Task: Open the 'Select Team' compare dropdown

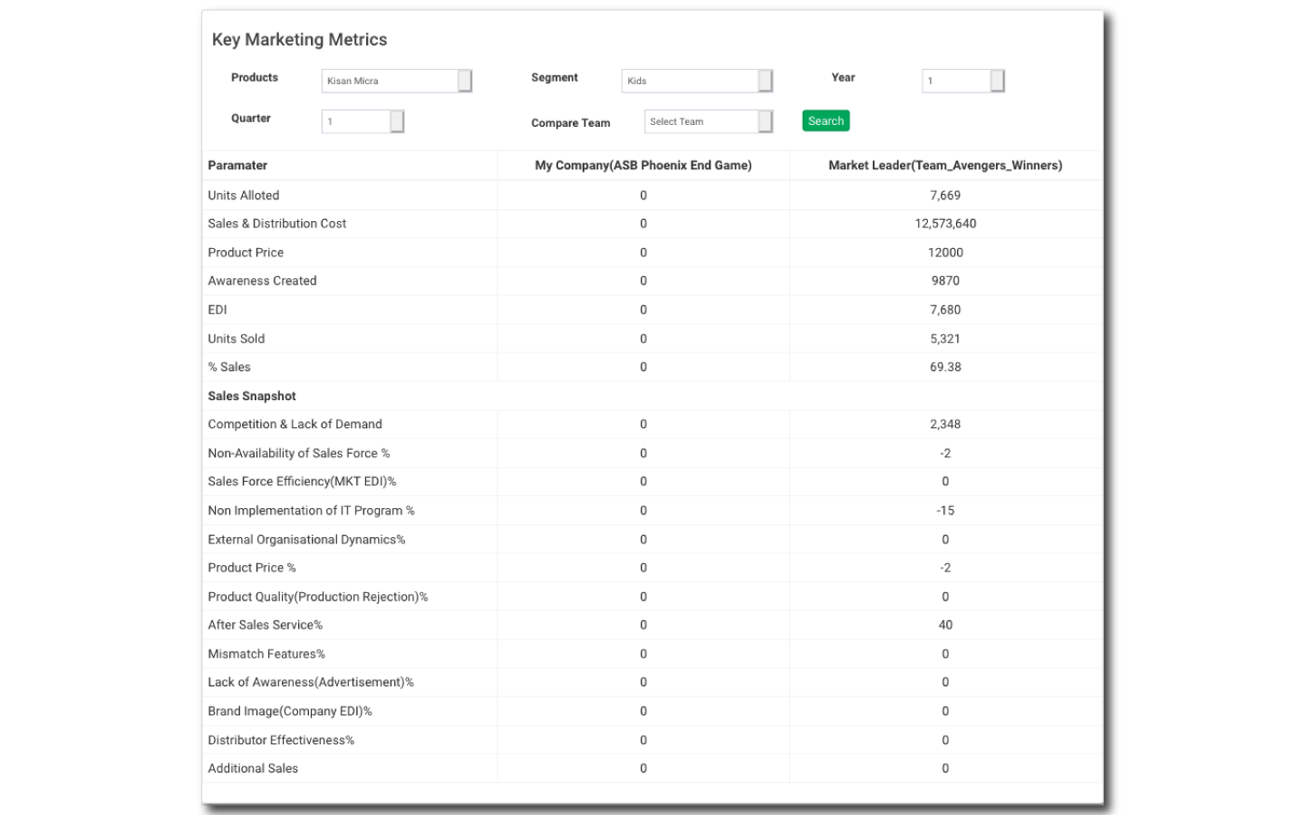Action: pyautogui.click(x=698, y=120)
